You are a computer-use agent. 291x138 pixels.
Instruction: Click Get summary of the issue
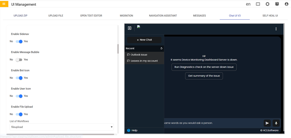[204, 76]
